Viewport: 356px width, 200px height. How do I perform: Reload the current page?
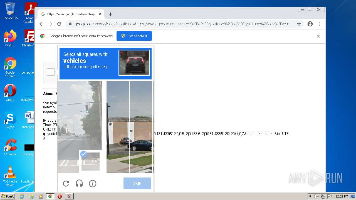point(59,24)
